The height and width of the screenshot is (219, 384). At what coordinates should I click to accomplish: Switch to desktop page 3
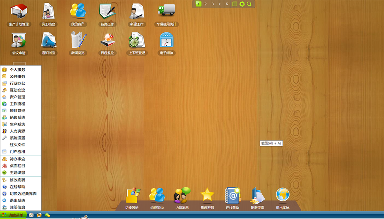(x=212, y=4)
